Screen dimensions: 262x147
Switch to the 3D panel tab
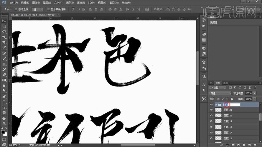coord(211,83)
